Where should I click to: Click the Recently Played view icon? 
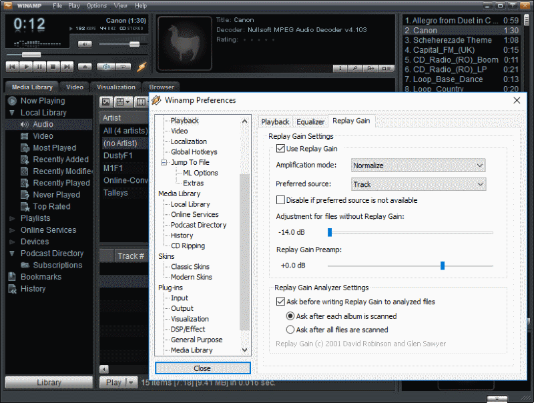coord(25,183)
